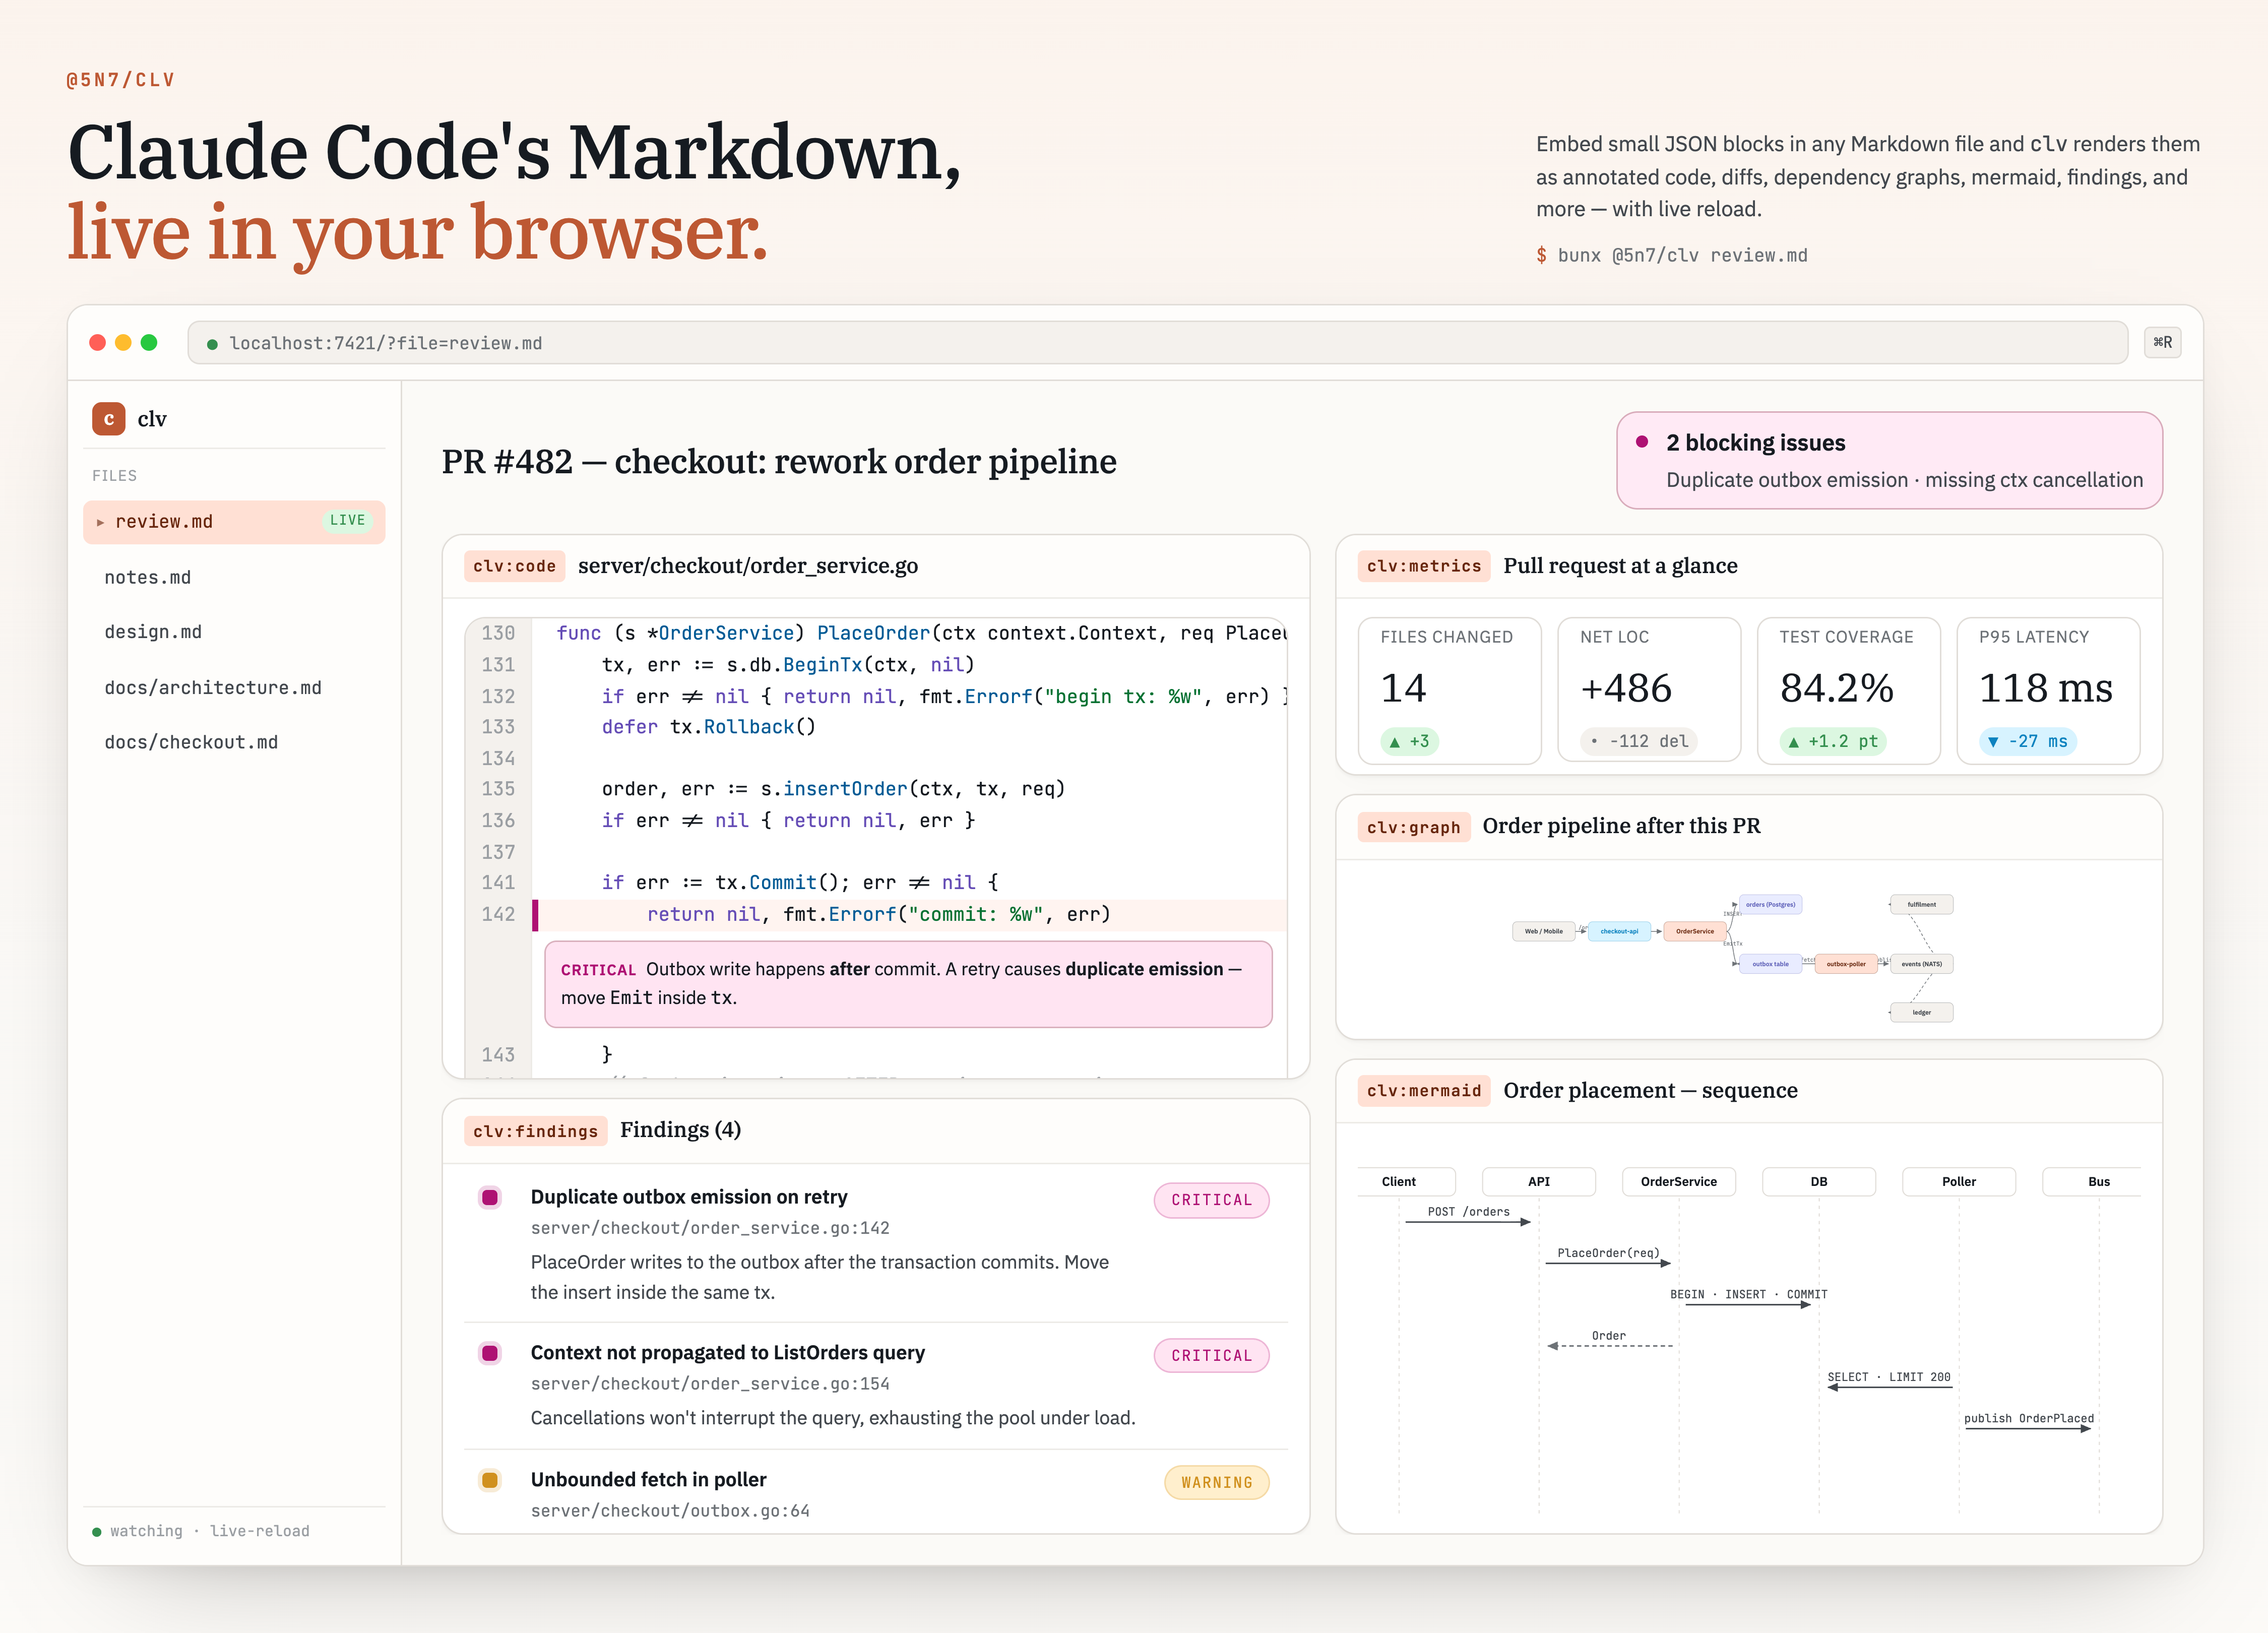The width and height of the screenshot is (2268, 1633).
Task: Click the P95 LATENCY 118 ms value
Action: (x=2045, y=688)
